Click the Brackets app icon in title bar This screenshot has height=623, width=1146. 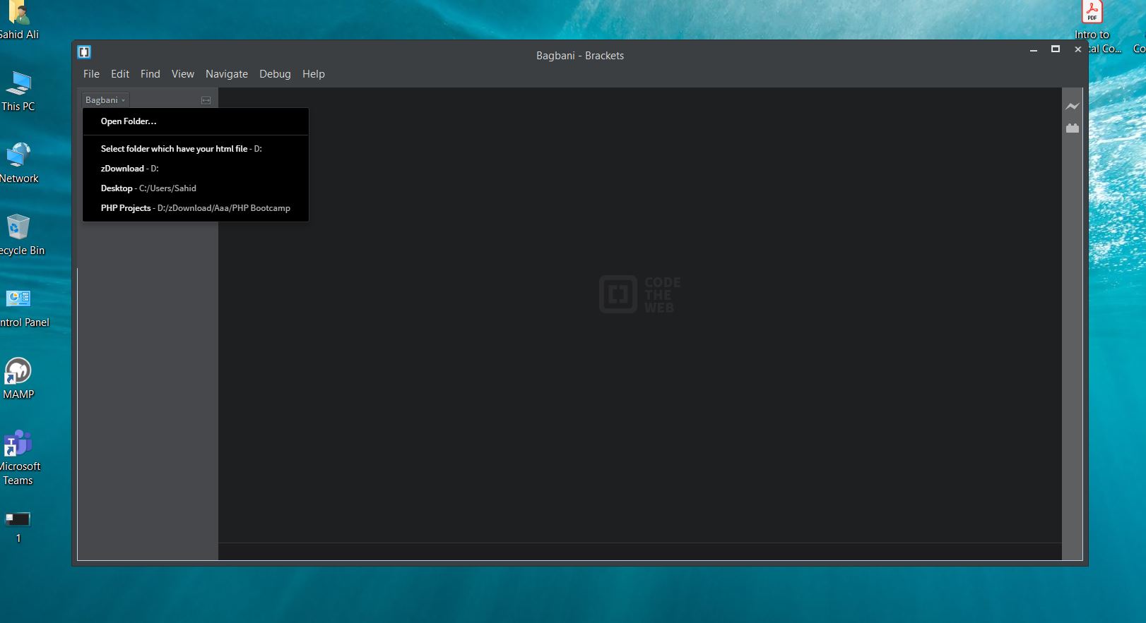[84, 52]
